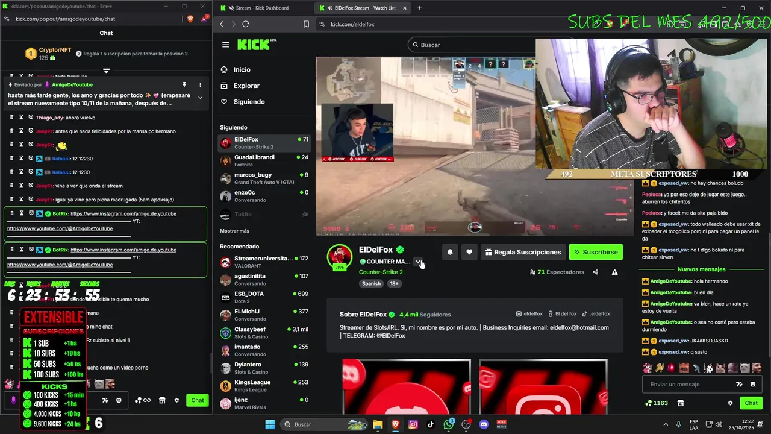Click the 1163 channel points indicator
Image resolution: width=771 pixels, height=434 pixels.
coord(657,403)
